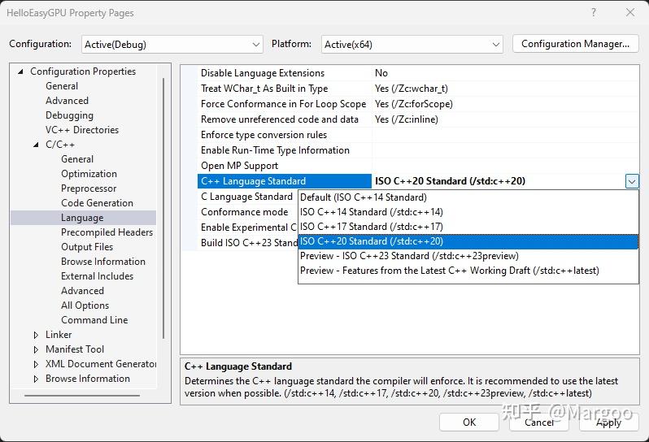Open the Preprocessor page
This screenshot has width=649, height=442.
point(89,188)
